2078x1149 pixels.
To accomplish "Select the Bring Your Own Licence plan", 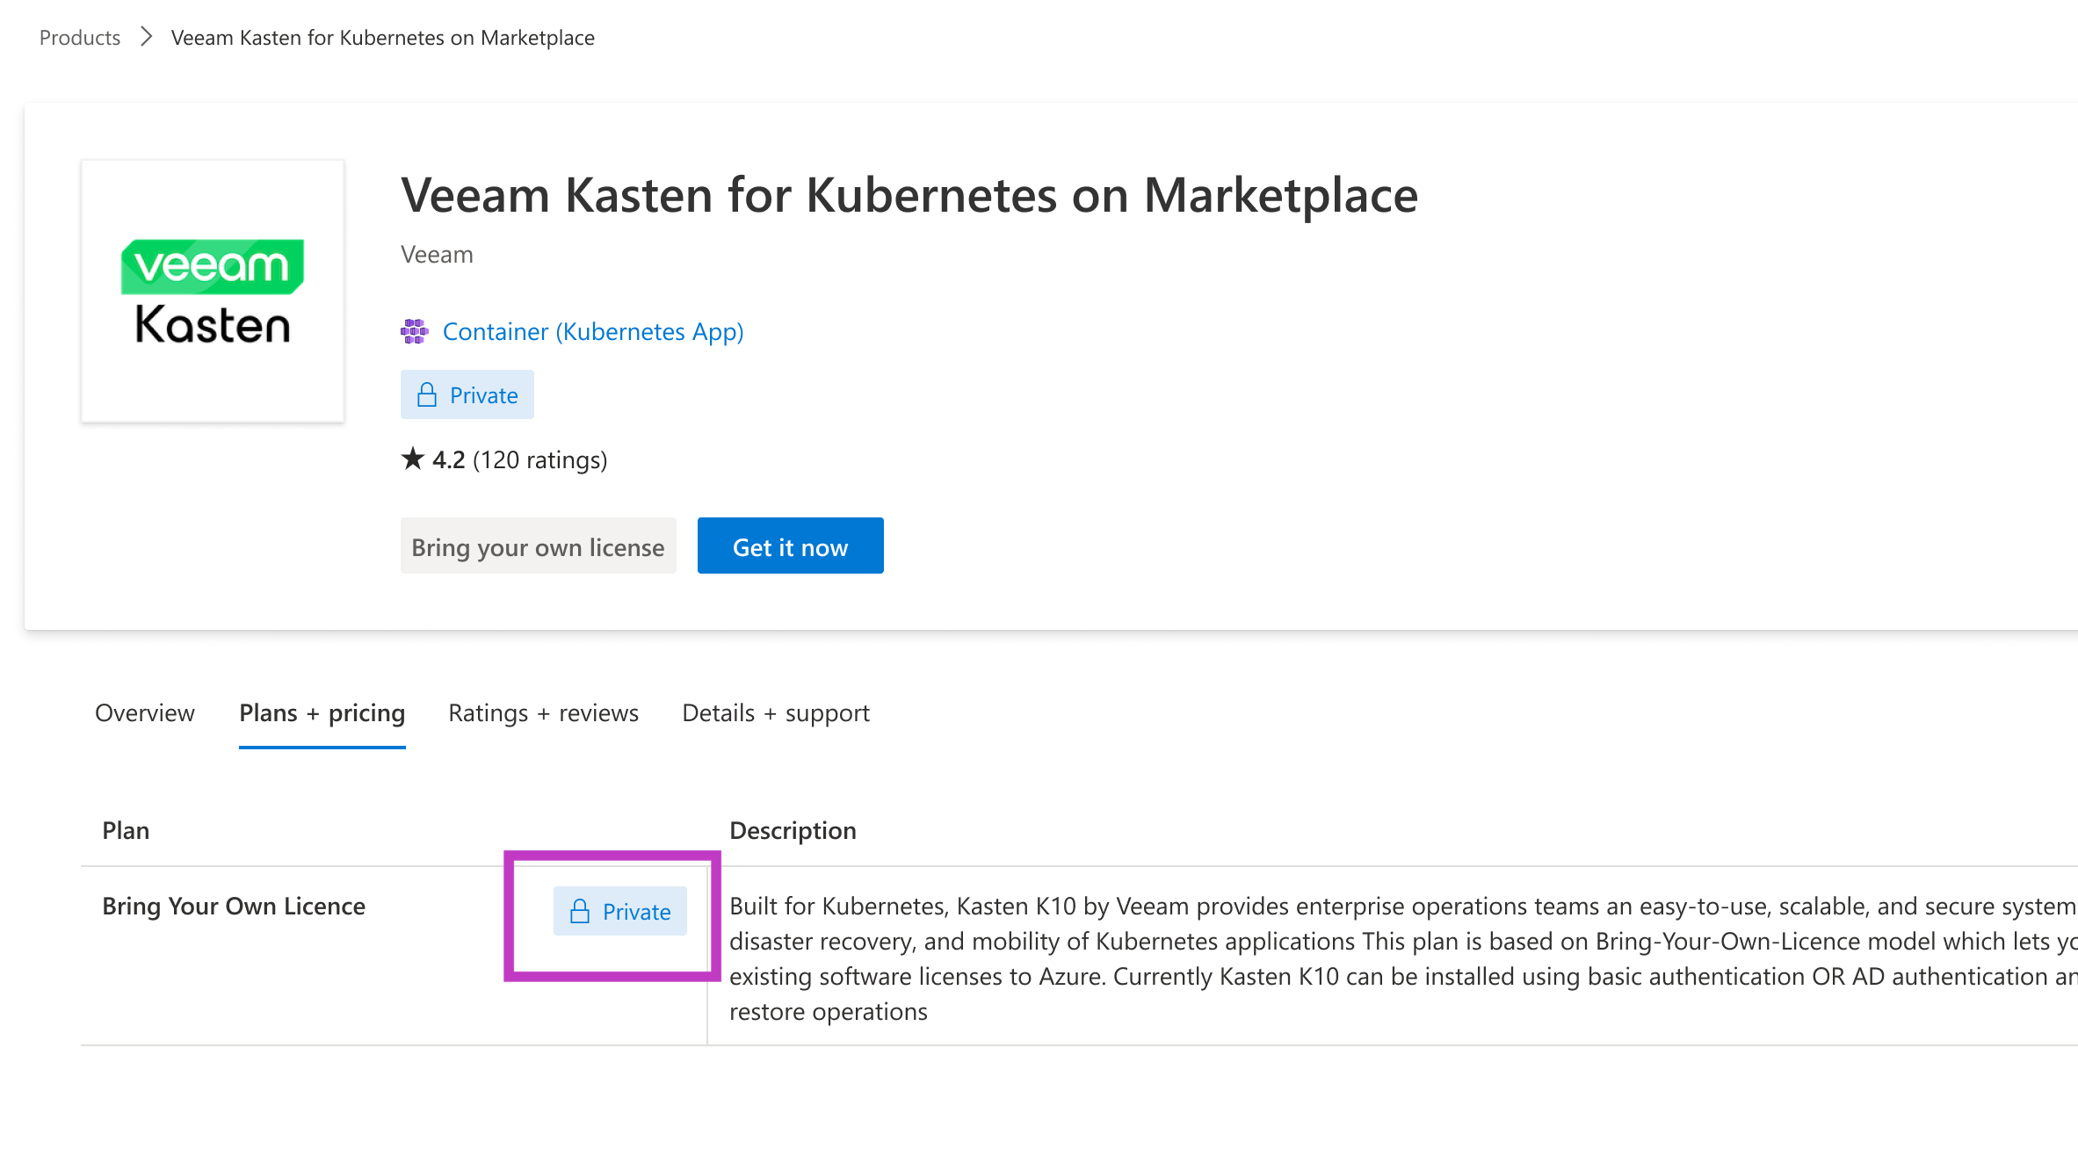I will tap(234, 906).
